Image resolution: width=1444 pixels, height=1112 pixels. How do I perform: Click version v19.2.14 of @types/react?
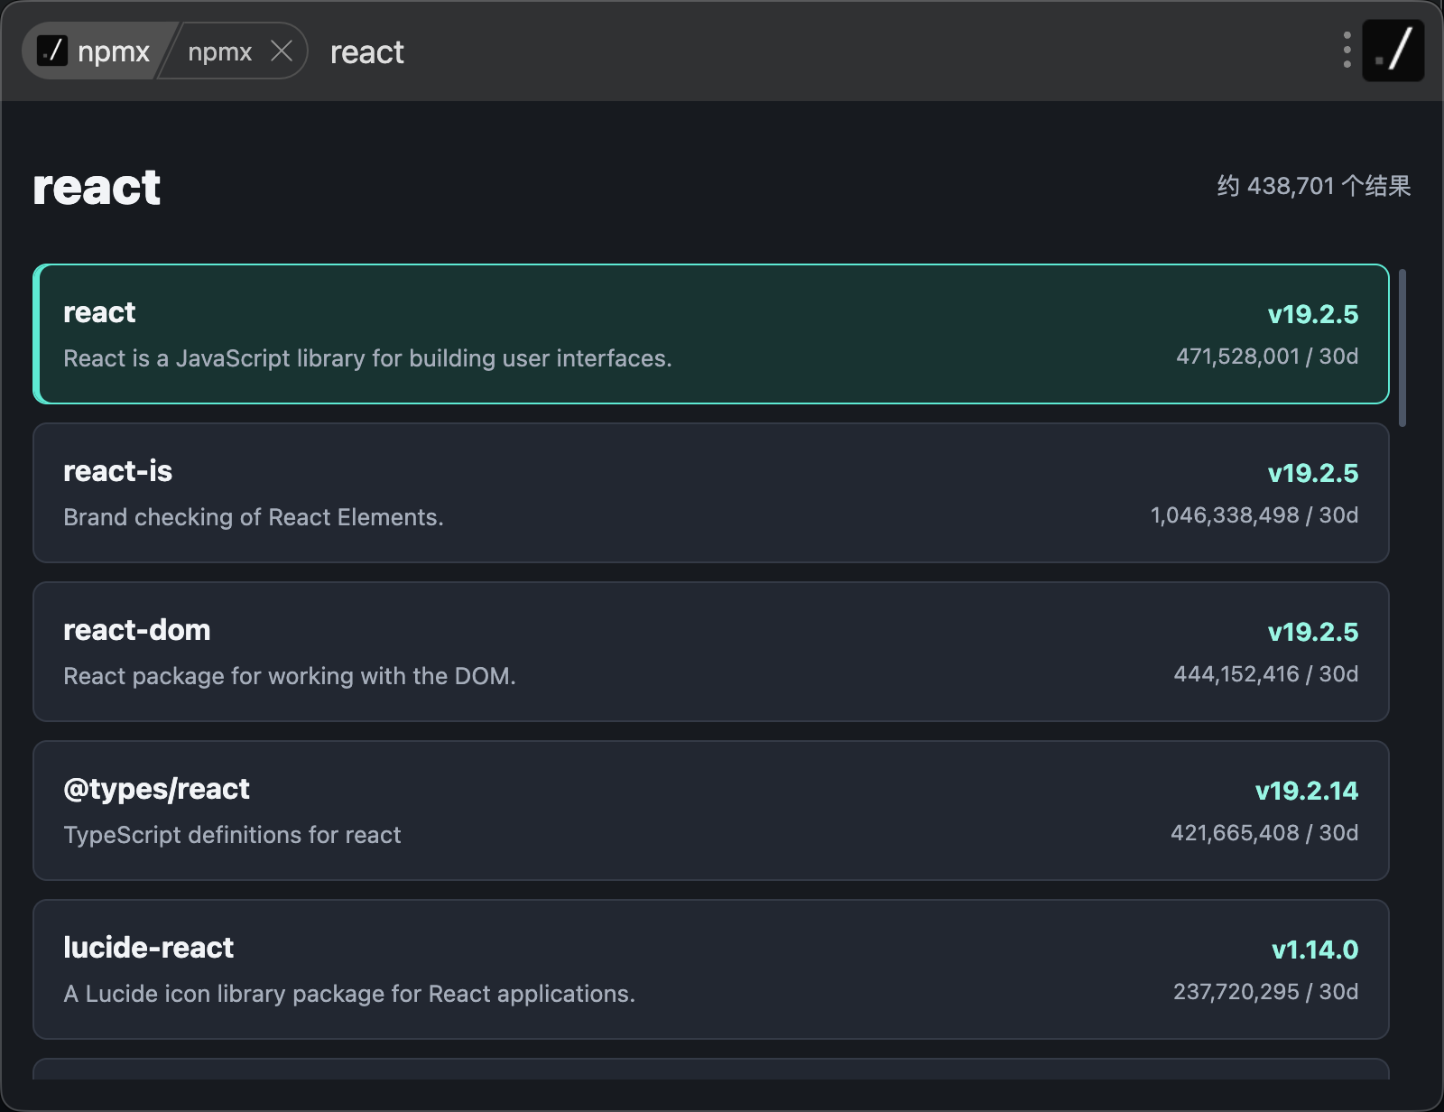1307,791
